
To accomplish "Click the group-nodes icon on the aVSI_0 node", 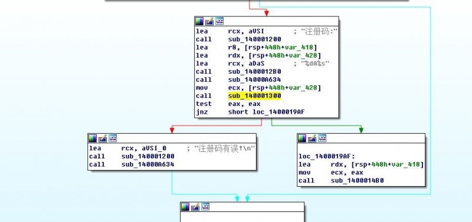I will pos(113,138).
